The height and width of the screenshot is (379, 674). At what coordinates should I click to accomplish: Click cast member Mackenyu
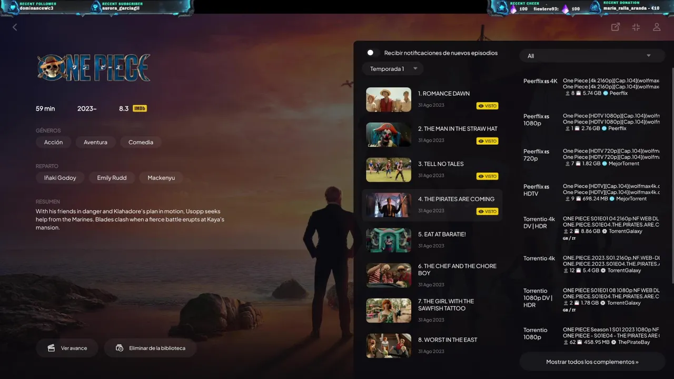click(161, 178)
